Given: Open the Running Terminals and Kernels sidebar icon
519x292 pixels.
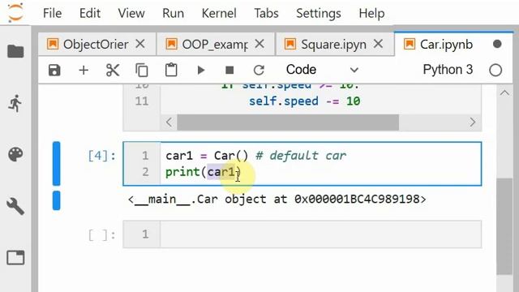Looking at the screenshot, I should 15,103.
